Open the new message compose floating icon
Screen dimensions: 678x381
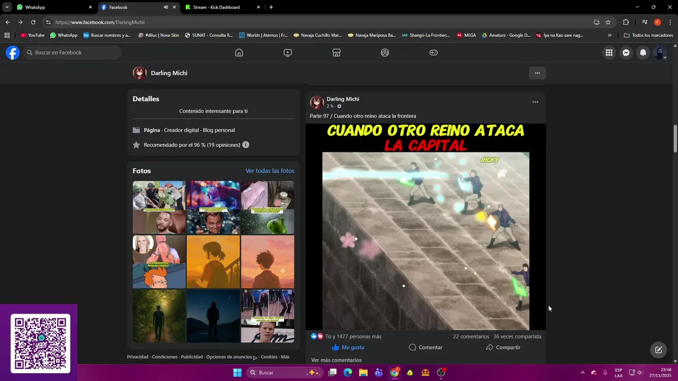[658, 350]
